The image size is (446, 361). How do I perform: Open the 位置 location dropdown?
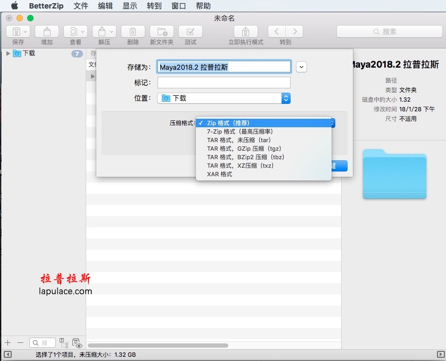[x=224, y=99]
